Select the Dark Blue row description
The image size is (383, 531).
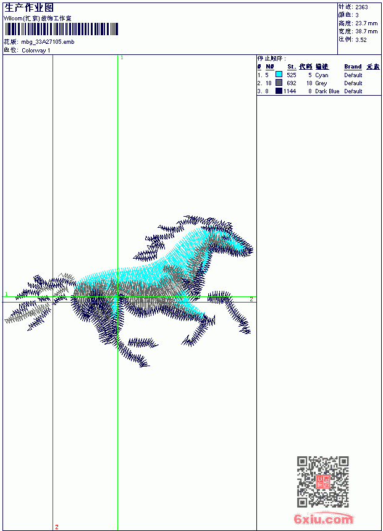[327, 91]
